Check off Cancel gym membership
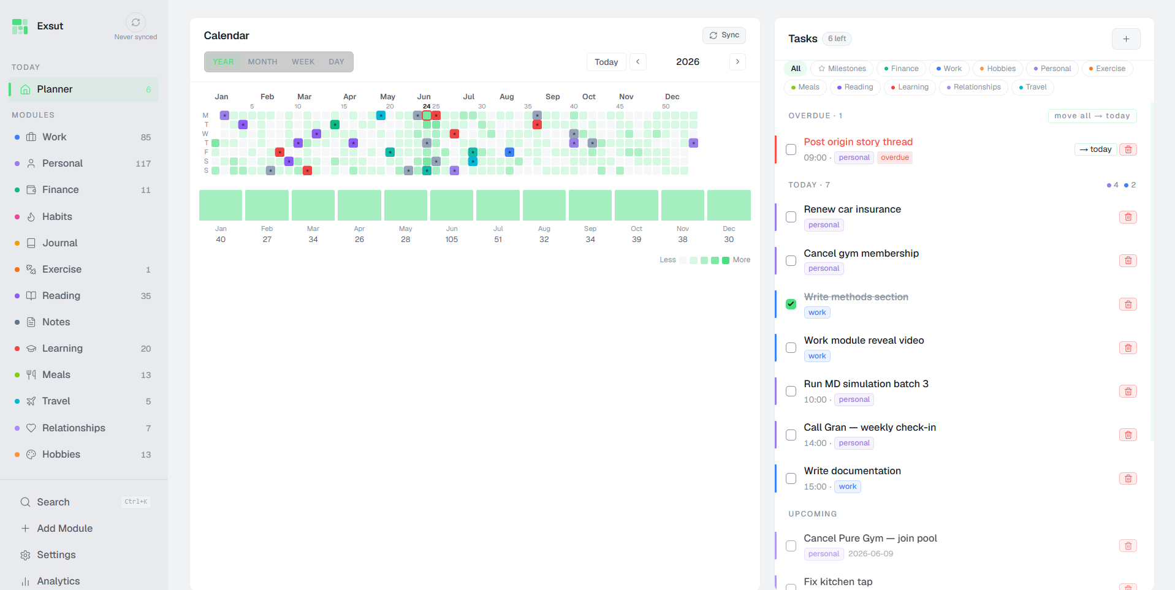 791,260
